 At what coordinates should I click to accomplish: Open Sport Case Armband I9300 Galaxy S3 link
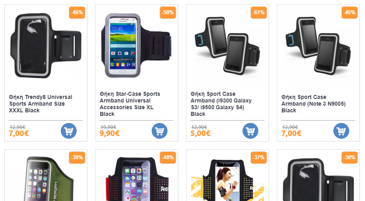221,104
